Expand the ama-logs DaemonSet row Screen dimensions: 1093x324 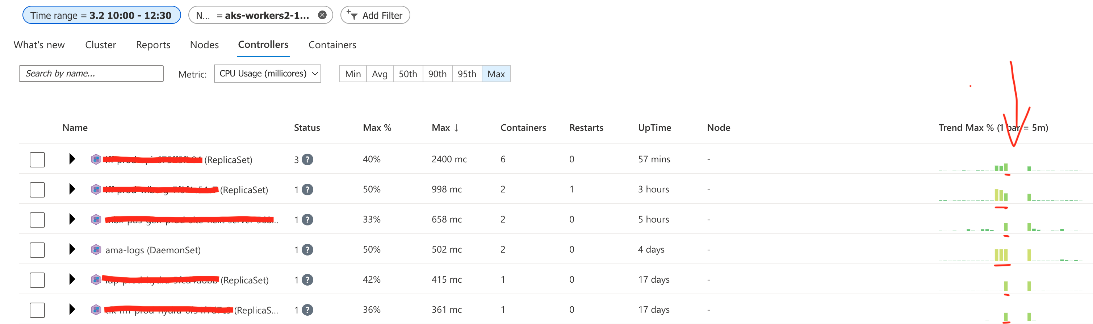(x=72, y=249)
